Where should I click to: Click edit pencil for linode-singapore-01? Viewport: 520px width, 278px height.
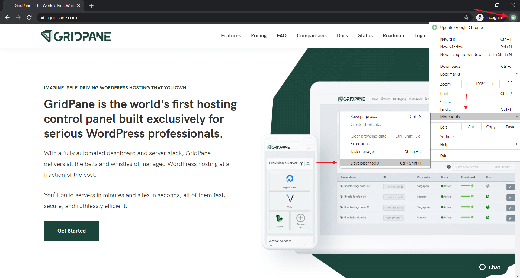[510, 208]
